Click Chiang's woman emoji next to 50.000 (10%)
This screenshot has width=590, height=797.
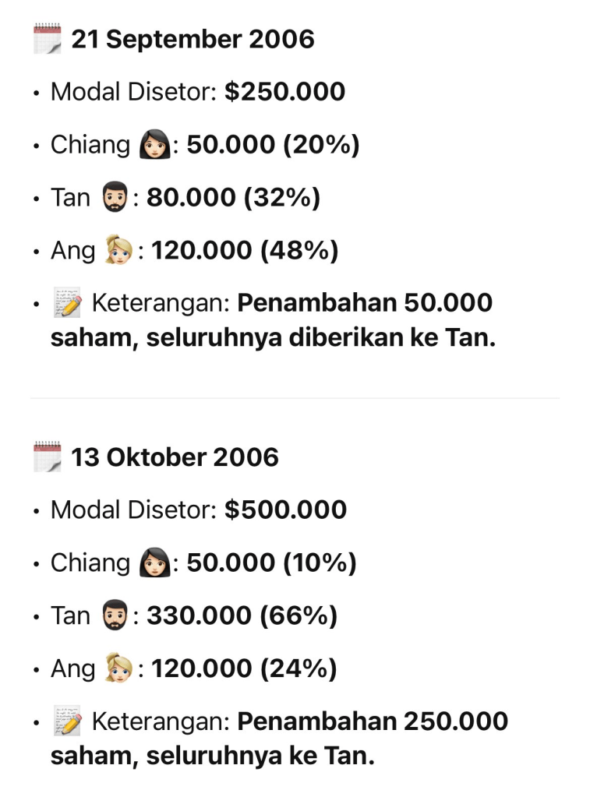154,563
